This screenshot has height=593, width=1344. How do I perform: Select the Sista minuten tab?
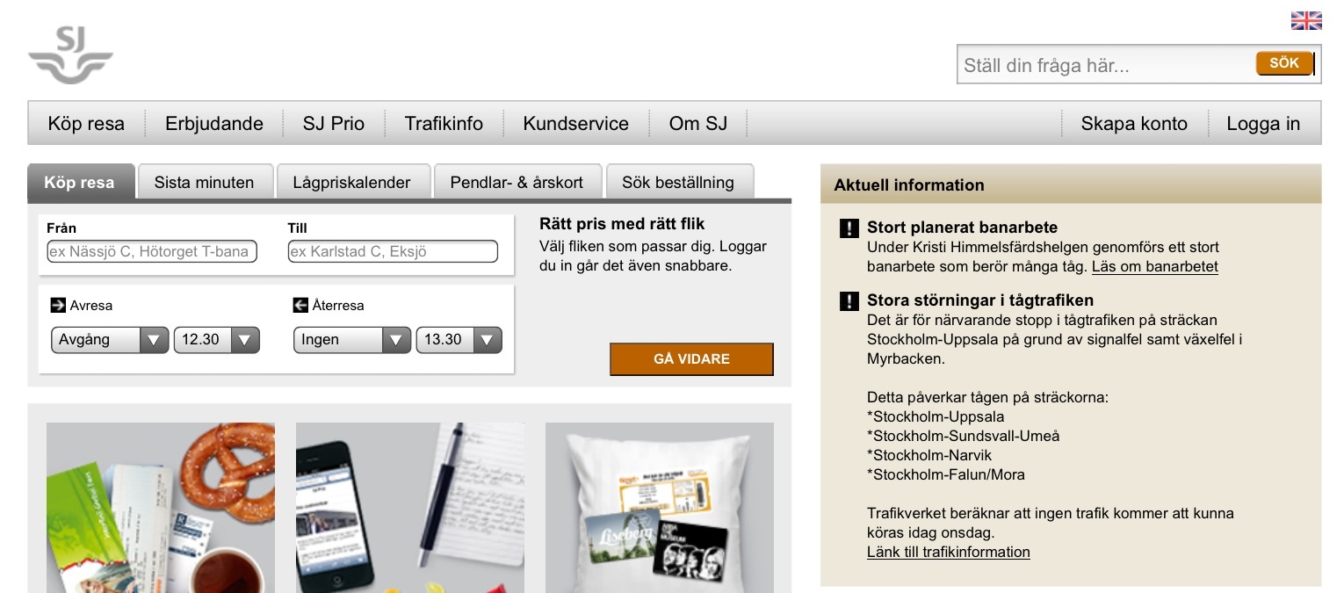(204, 183)
